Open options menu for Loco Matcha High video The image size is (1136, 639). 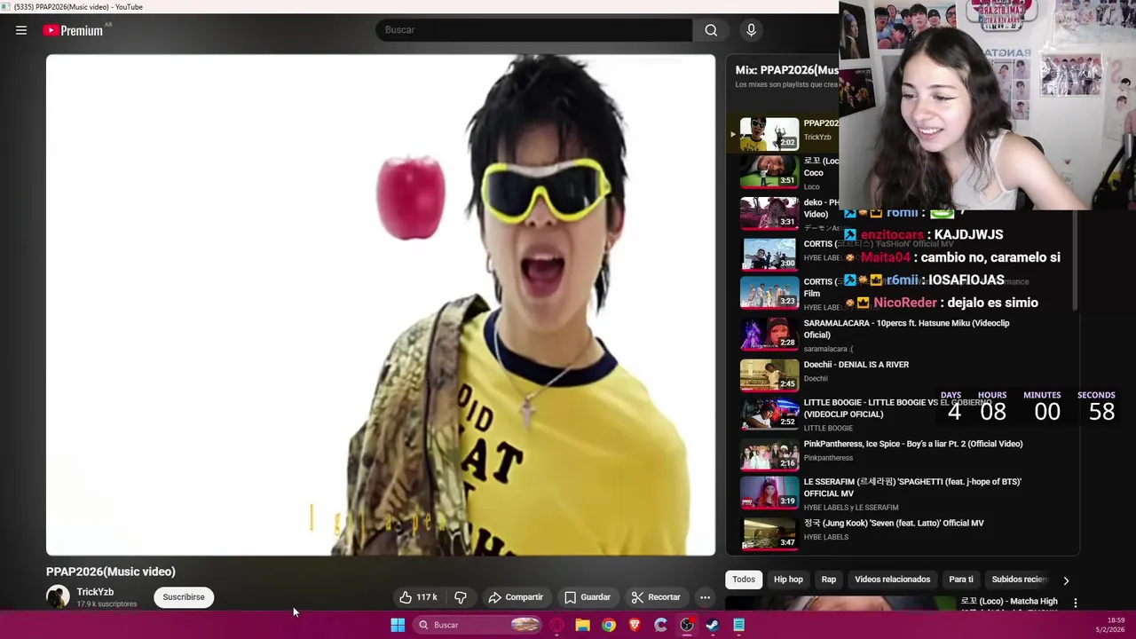coord(1075,603)
